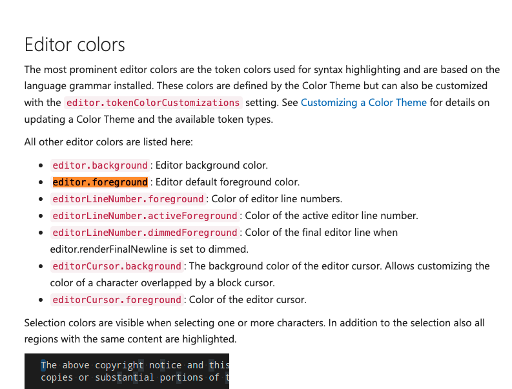Click the selection colors example screenshot
Viewport: 512px width, 389px height.
tap(127, 371)
